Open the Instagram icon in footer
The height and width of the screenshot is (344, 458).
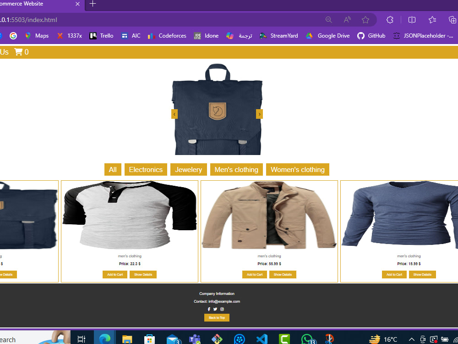pos(222,309)
